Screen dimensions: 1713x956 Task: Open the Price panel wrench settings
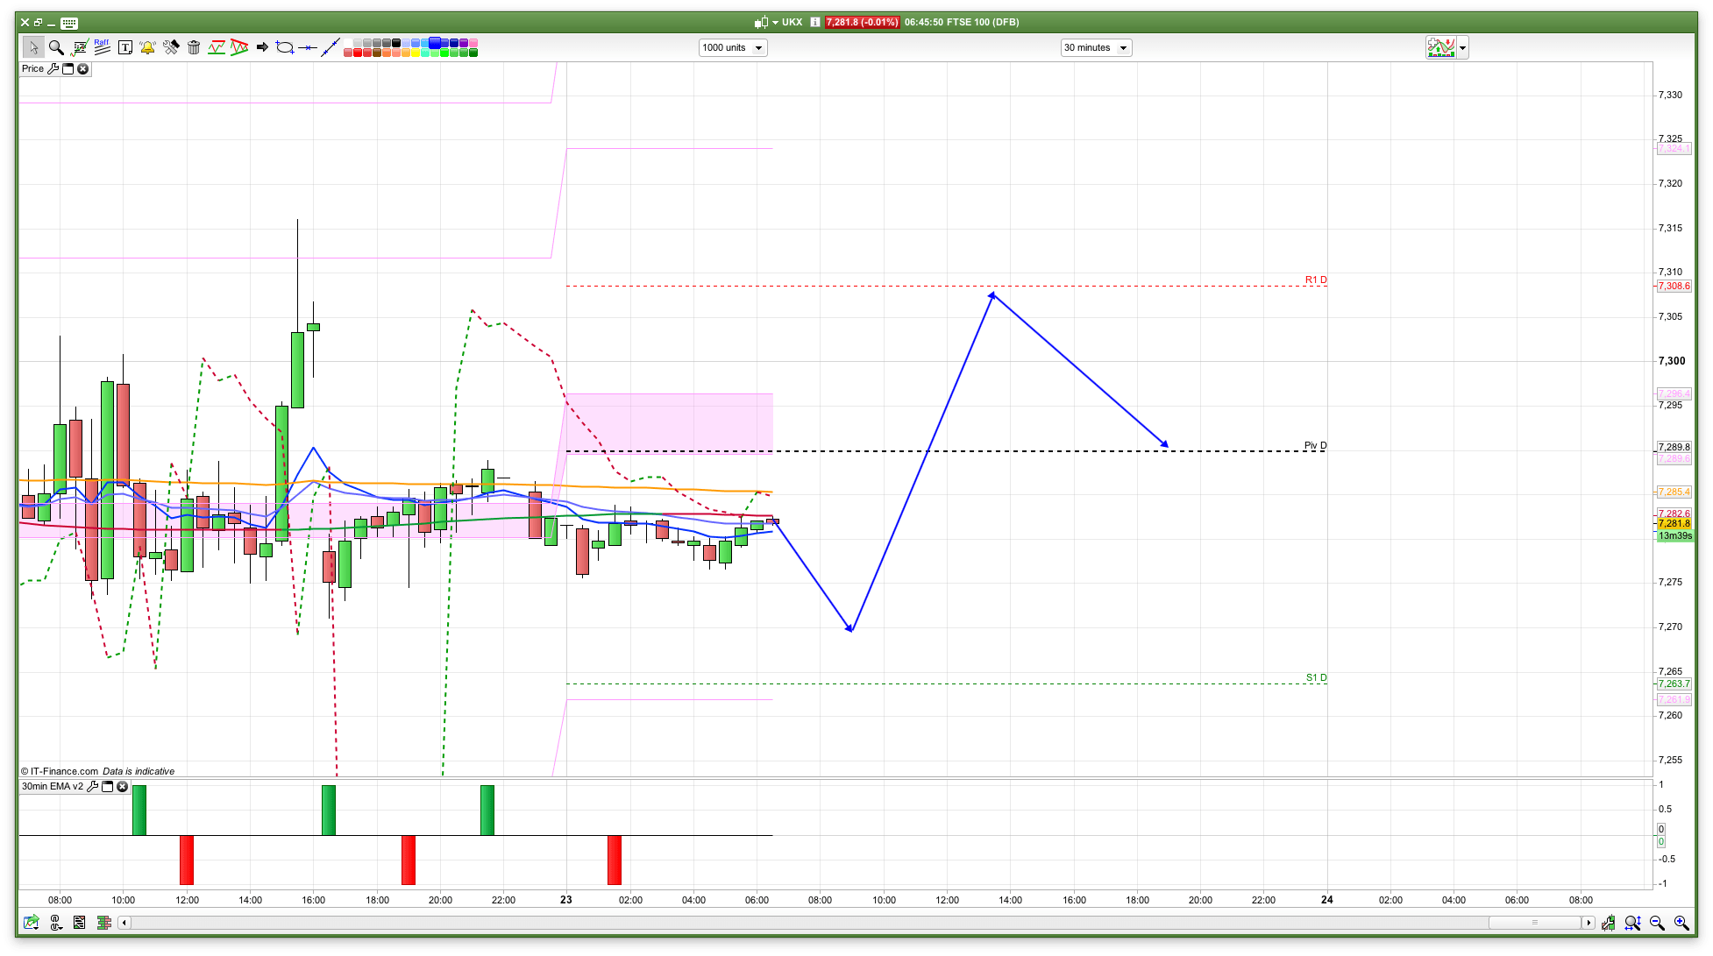point(53,68)
